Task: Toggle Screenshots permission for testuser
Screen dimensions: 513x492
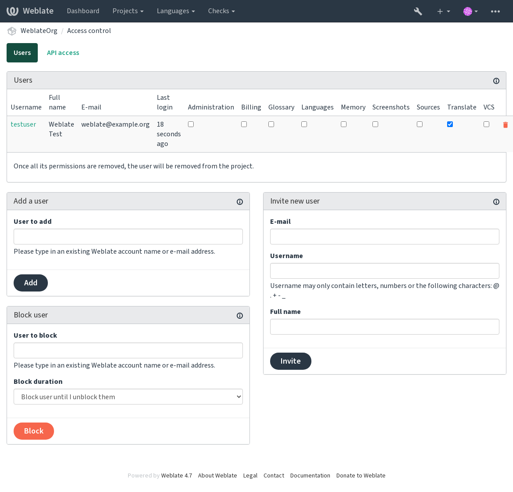Action: click(x=375, y=124)
